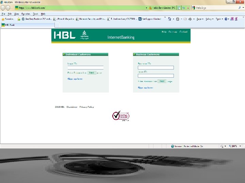The width and height of the screenshot is (245, 183).
Task: Click the Print icon in command bar
Action: (x=190, y=19)
